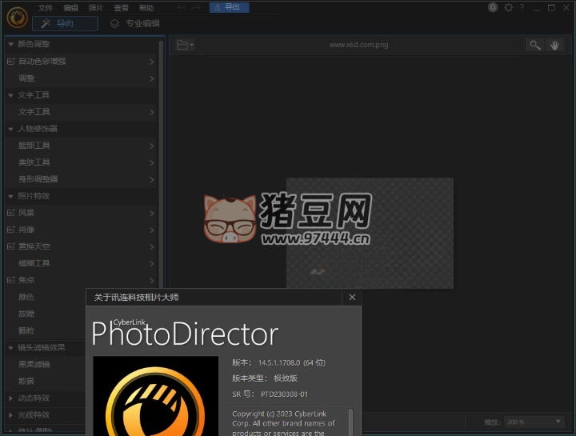
Task: Click the redo arrow icon
Action: pos(196,7)
